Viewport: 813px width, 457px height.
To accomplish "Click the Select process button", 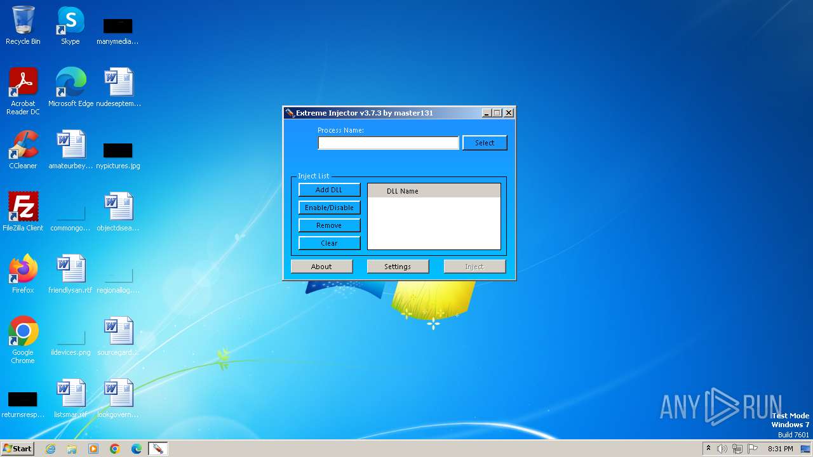I will point(485,143).
